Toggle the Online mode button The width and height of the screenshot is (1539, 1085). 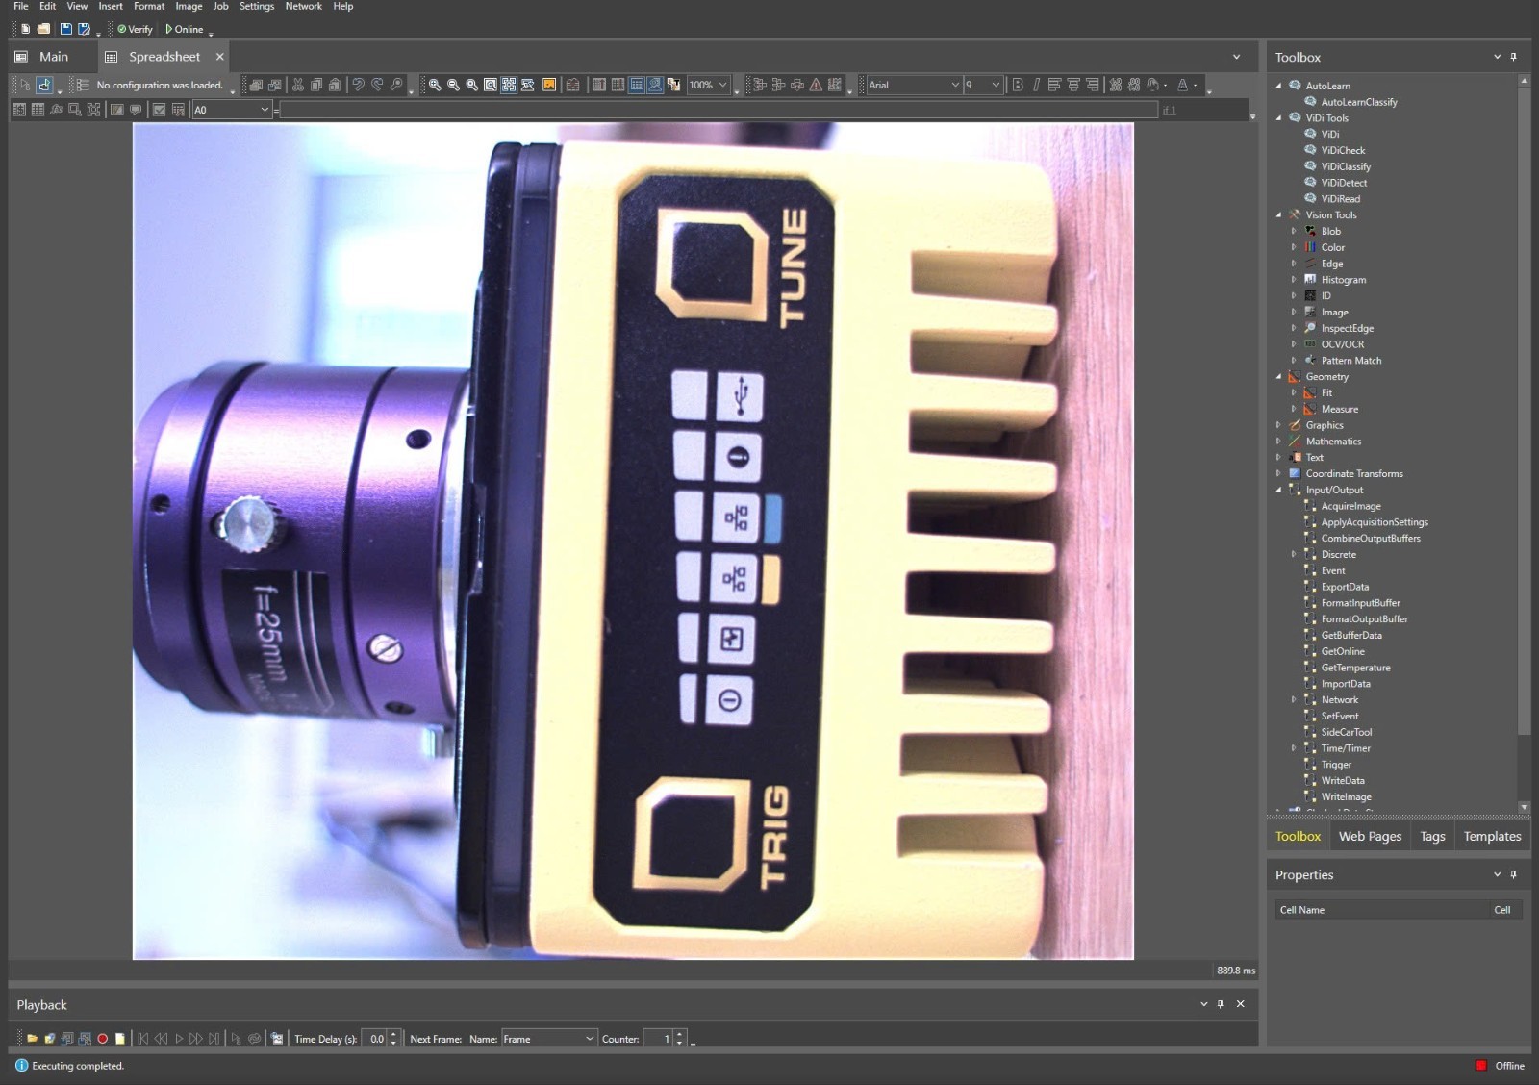click(x=185, y=29)
